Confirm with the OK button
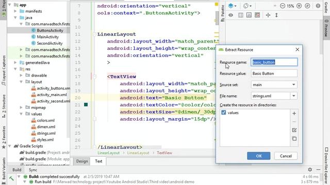330x185 pixels. tap(259, 156)
